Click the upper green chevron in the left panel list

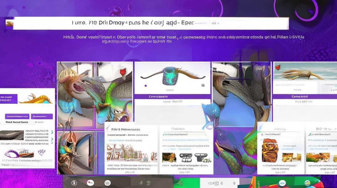52,132
